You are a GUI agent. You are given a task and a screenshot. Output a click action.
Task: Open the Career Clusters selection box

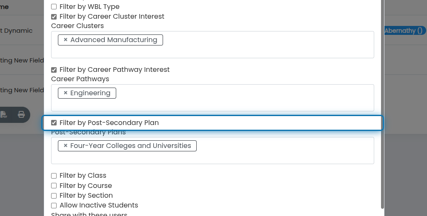pyautogui.click(x=212, y=45)
